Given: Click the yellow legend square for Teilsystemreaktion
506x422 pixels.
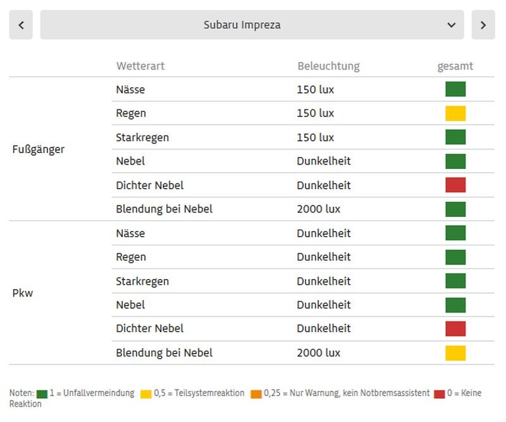Looking at the screenshot, I should [145, 394].
